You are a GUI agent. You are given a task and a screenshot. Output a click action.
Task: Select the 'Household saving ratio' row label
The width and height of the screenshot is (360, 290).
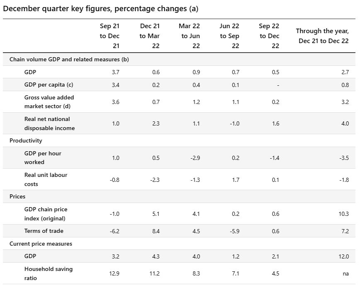49,273
